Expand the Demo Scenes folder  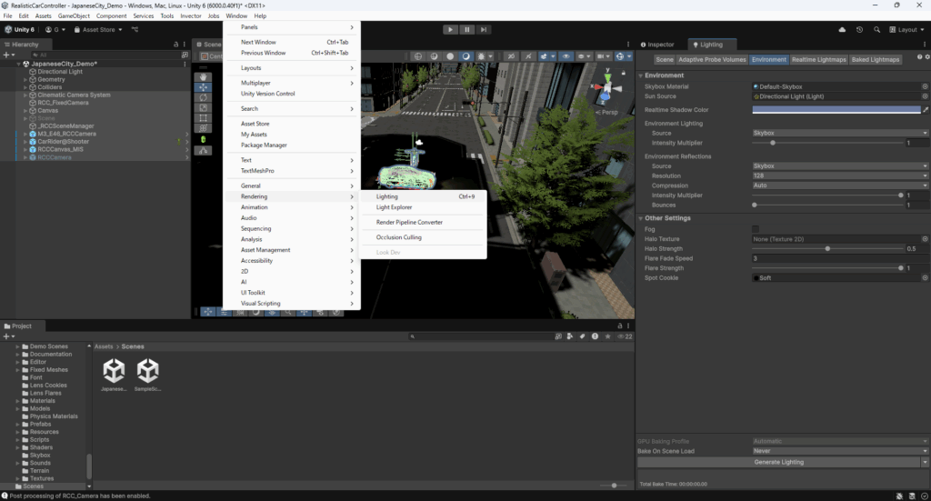pyautogui.click(x=18, y=346)
